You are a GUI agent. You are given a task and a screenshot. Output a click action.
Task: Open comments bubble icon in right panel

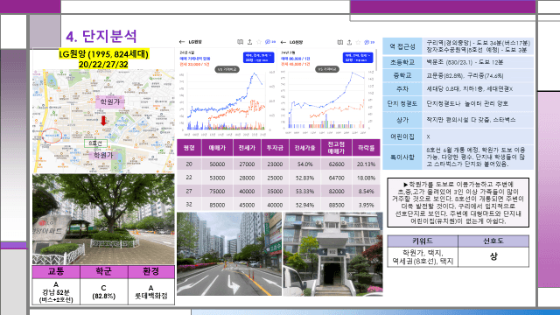[367, 42]
